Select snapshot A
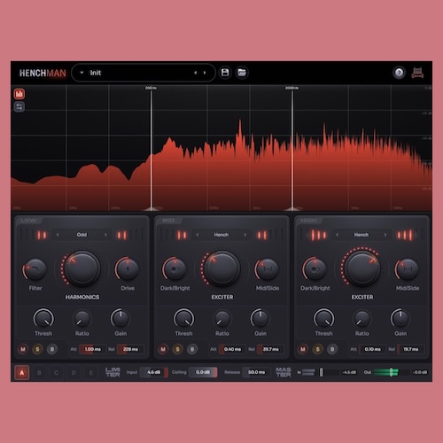The image size is (443, 443). coord(21,373)
